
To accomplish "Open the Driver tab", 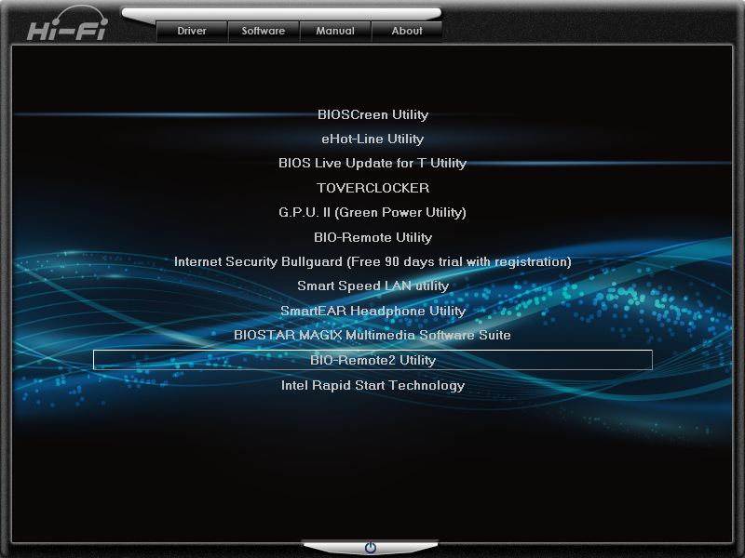I will pos(192,32).
